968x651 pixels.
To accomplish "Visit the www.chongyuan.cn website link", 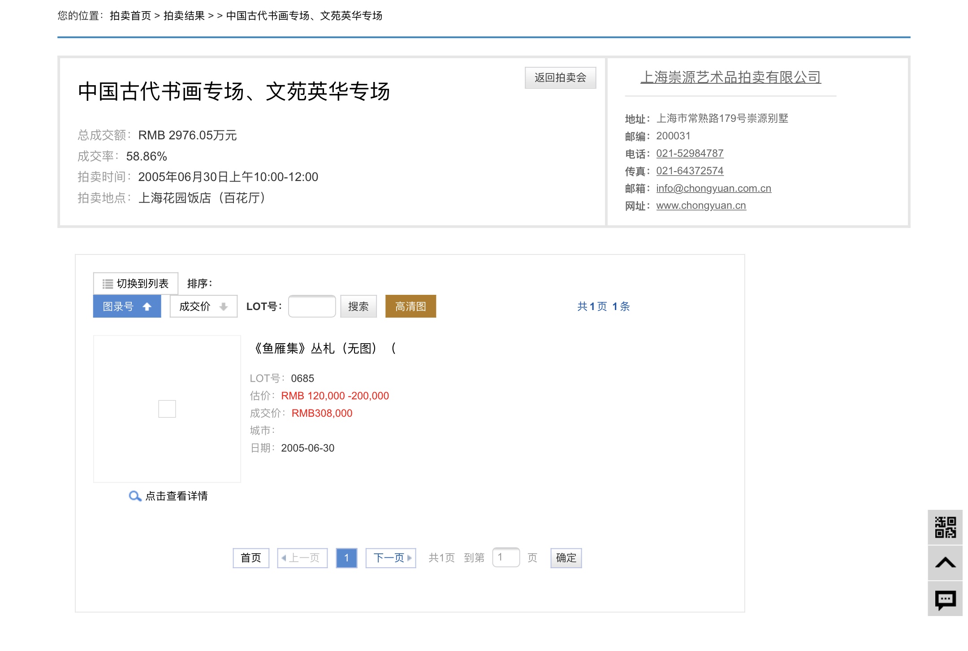I will pyautogui.click(x=701, y=205).
